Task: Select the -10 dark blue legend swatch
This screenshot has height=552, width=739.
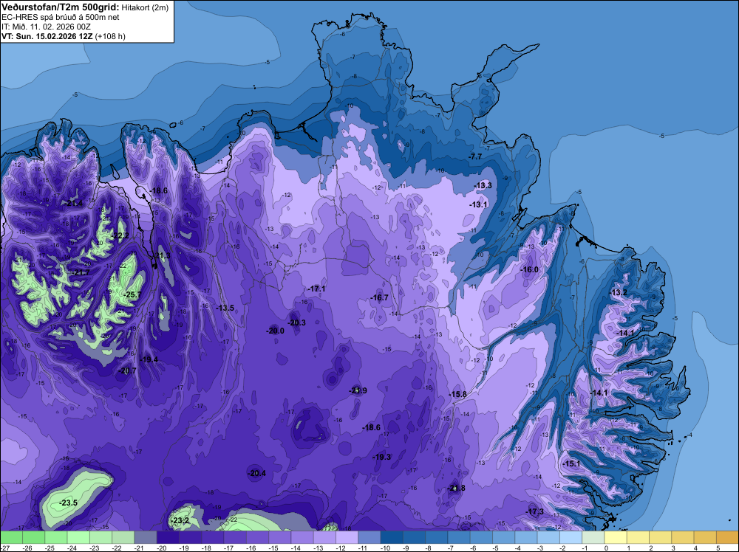Action: (x=392, y=537)
